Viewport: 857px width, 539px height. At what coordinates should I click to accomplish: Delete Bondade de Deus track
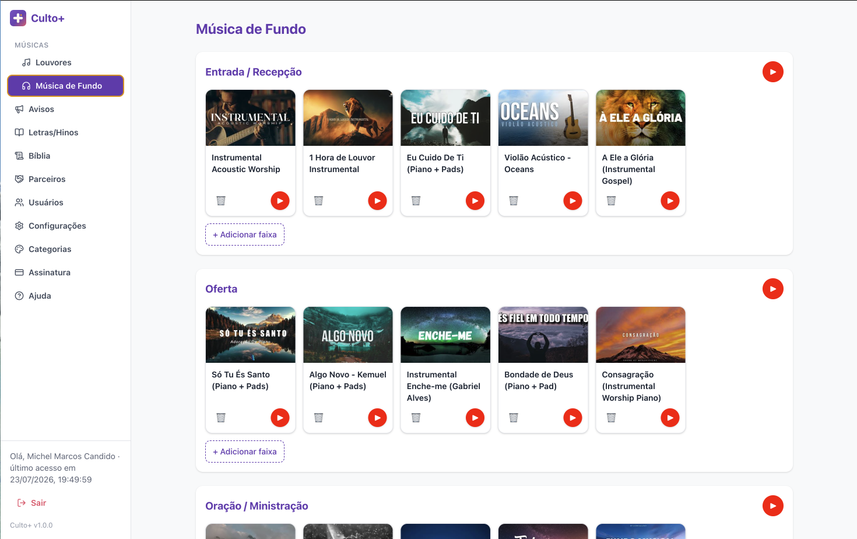514,418
